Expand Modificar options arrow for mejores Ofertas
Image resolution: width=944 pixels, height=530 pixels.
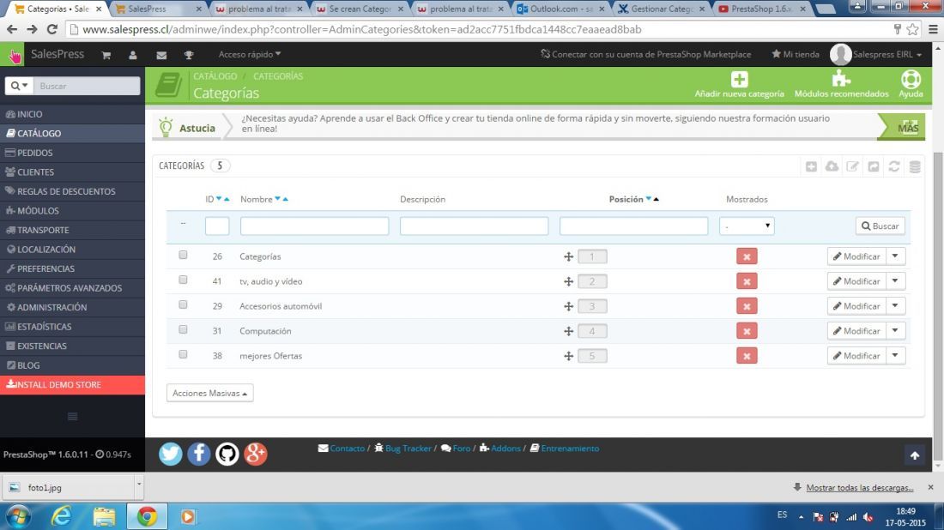click(896, 356)
